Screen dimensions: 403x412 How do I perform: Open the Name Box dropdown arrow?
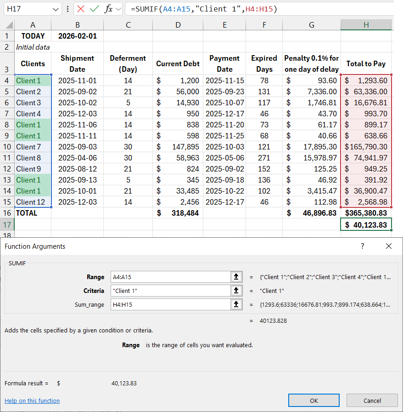click(x=56, y=9)
